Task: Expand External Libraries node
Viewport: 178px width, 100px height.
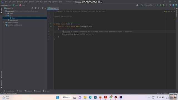Action: pyautogui.click(x=4, y=22)
